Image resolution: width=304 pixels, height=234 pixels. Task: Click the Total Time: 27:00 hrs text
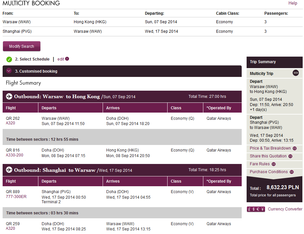point(207,97)
